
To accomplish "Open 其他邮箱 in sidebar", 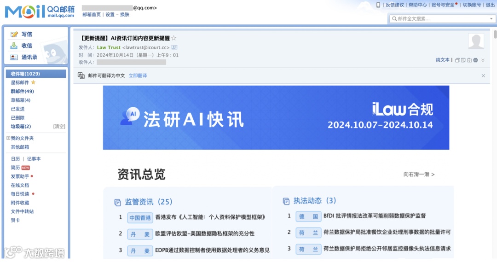I will [20, 147].
